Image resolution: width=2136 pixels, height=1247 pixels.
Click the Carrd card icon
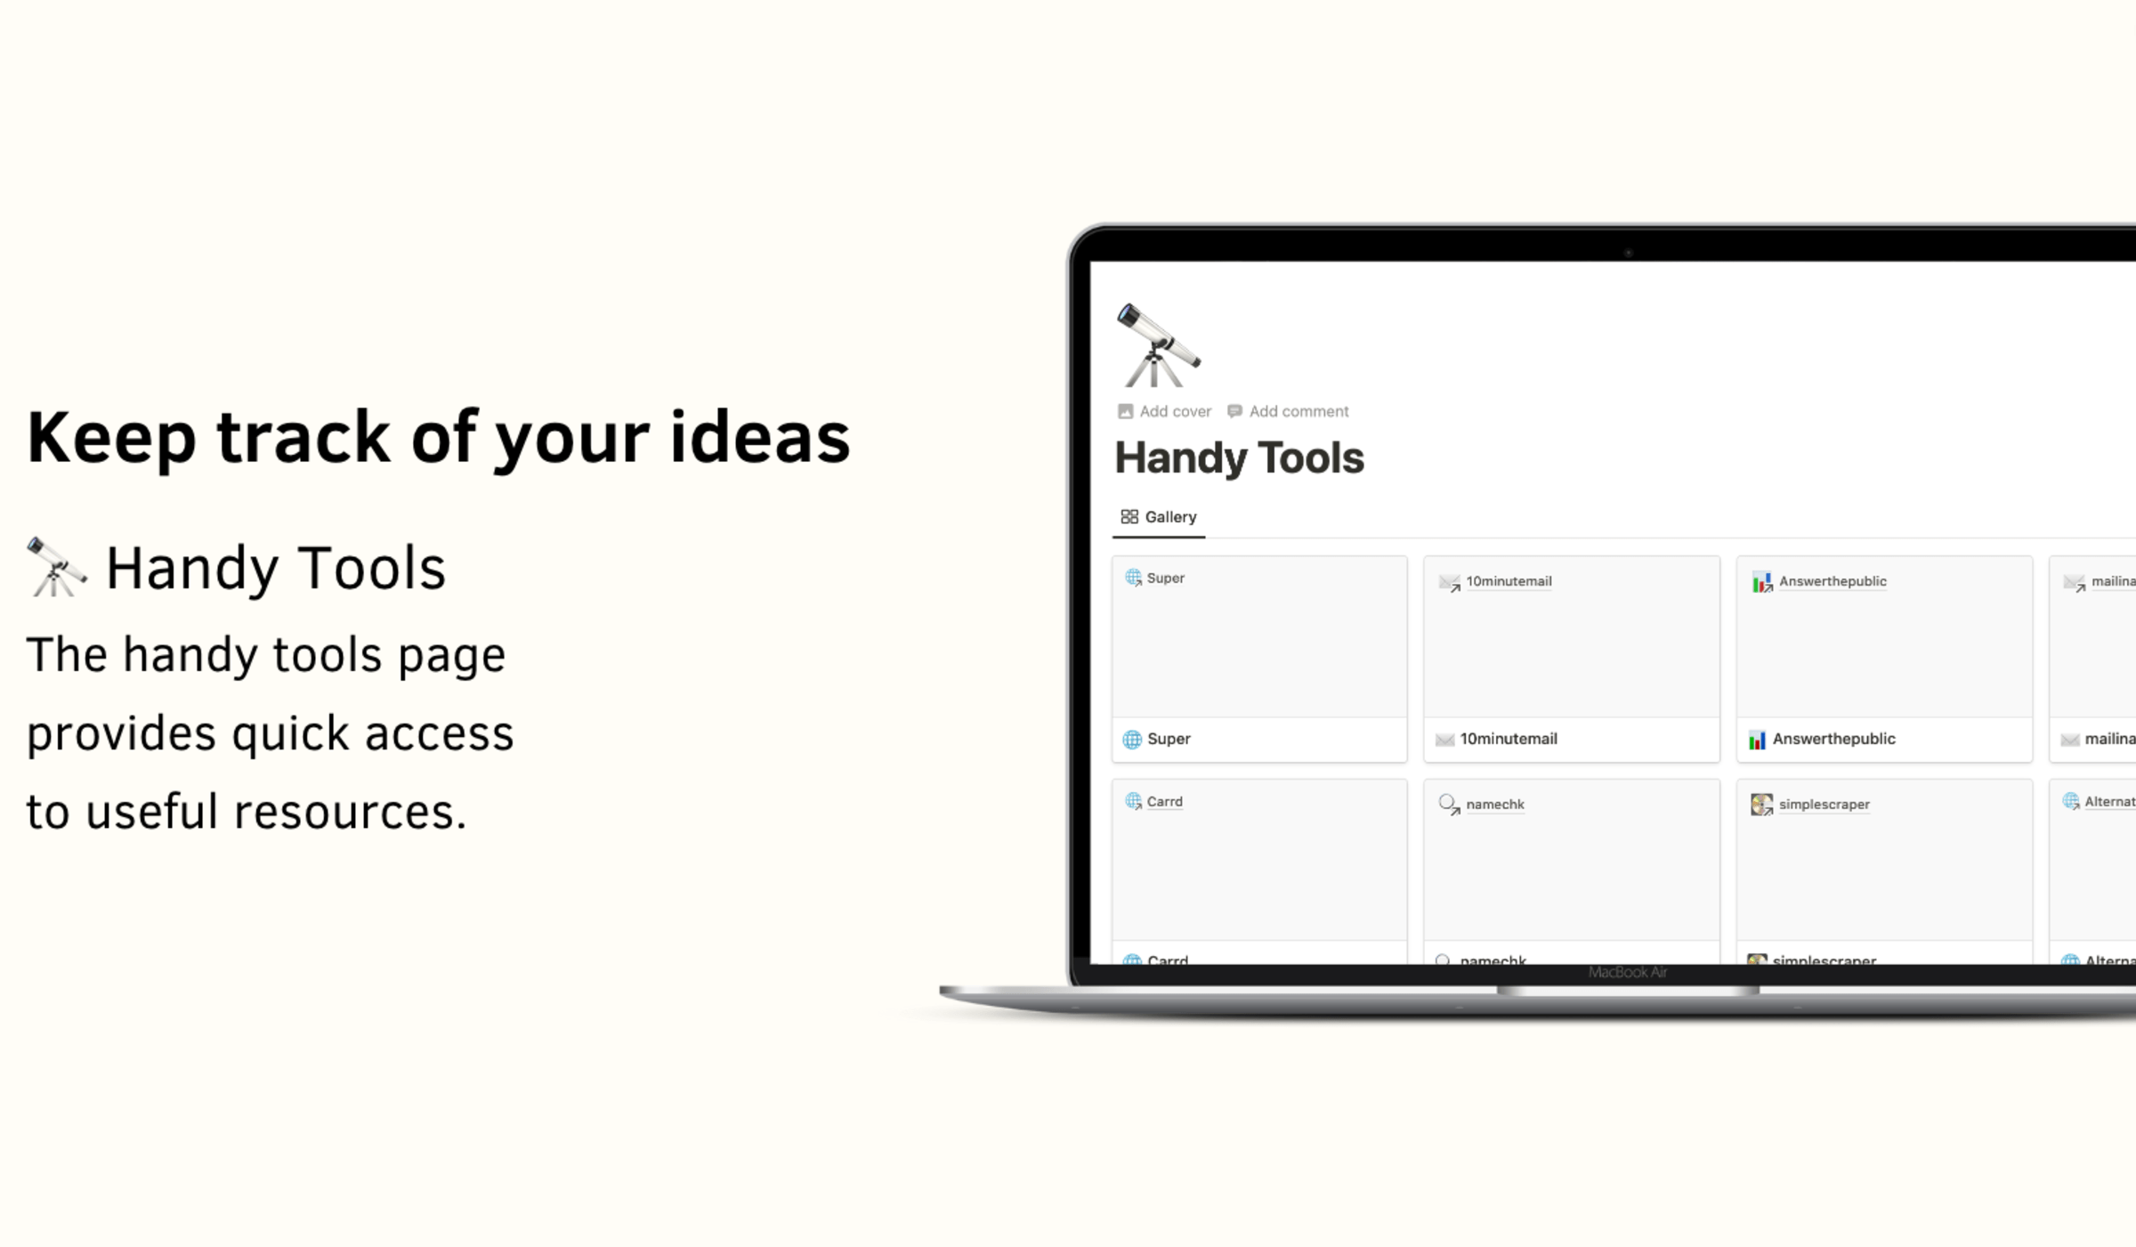coord(1134,802)
